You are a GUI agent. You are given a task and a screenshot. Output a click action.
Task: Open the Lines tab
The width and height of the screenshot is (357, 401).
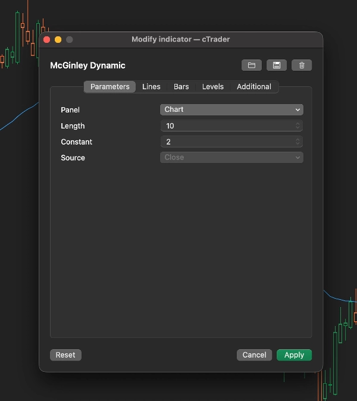[151, 87]
